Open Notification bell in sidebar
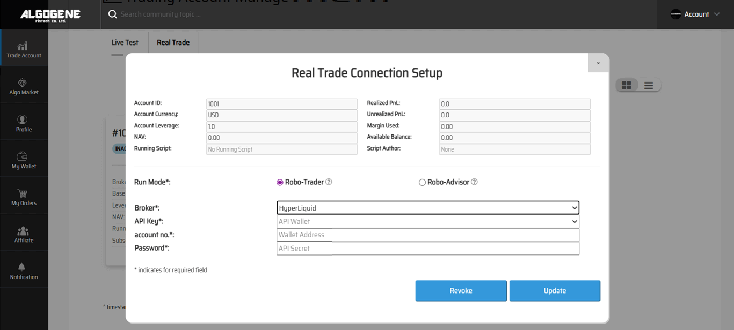 [24, 271]
